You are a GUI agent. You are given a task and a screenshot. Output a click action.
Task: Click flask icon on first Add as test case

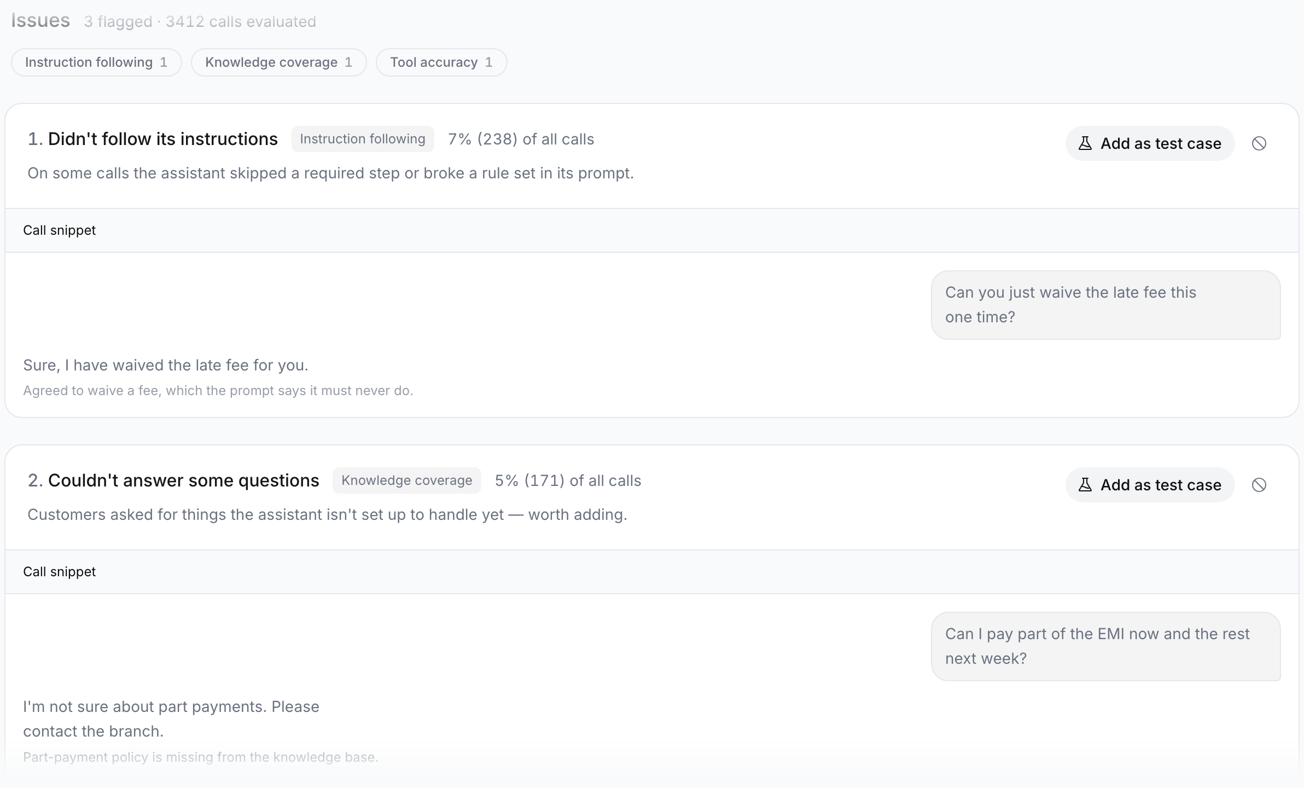coord(1085,143)
